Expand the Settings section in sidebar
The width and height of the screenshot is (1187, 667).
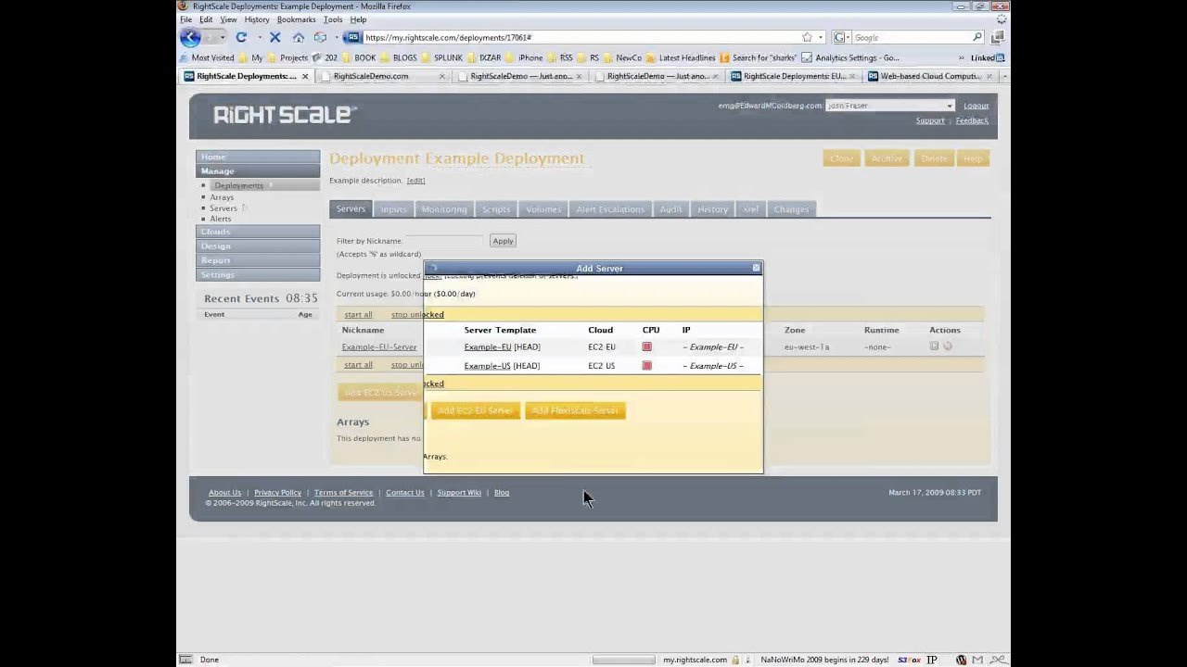tap(258, 274)
